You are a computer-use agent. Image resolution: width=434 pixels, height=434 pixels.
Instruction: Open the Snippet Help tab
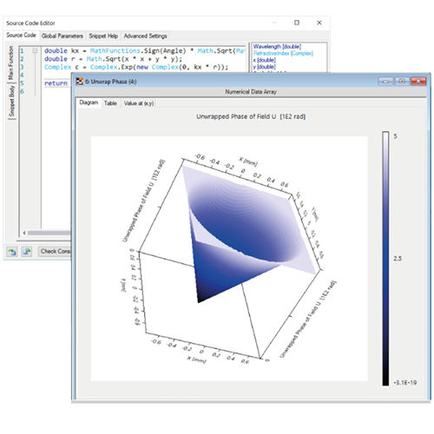pos(103,36)
